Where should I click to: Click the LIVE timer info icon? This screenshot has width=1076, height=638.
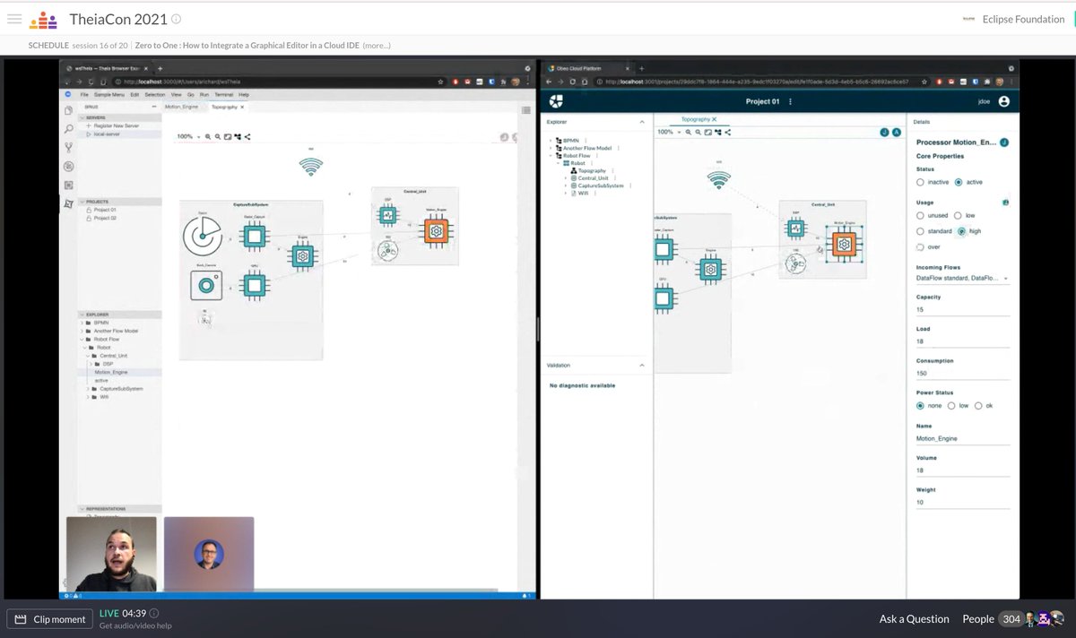153,614
